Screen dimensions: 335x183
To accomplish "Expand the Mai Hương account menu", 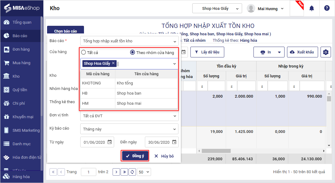I will (282, 9).
